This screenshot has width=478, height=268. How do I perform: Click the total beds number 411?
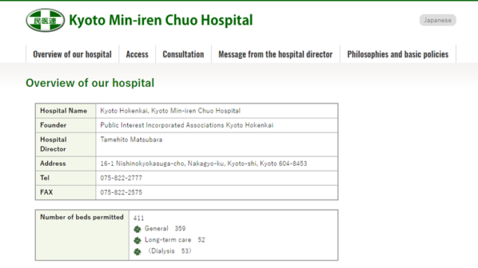[x=138, y=218]
